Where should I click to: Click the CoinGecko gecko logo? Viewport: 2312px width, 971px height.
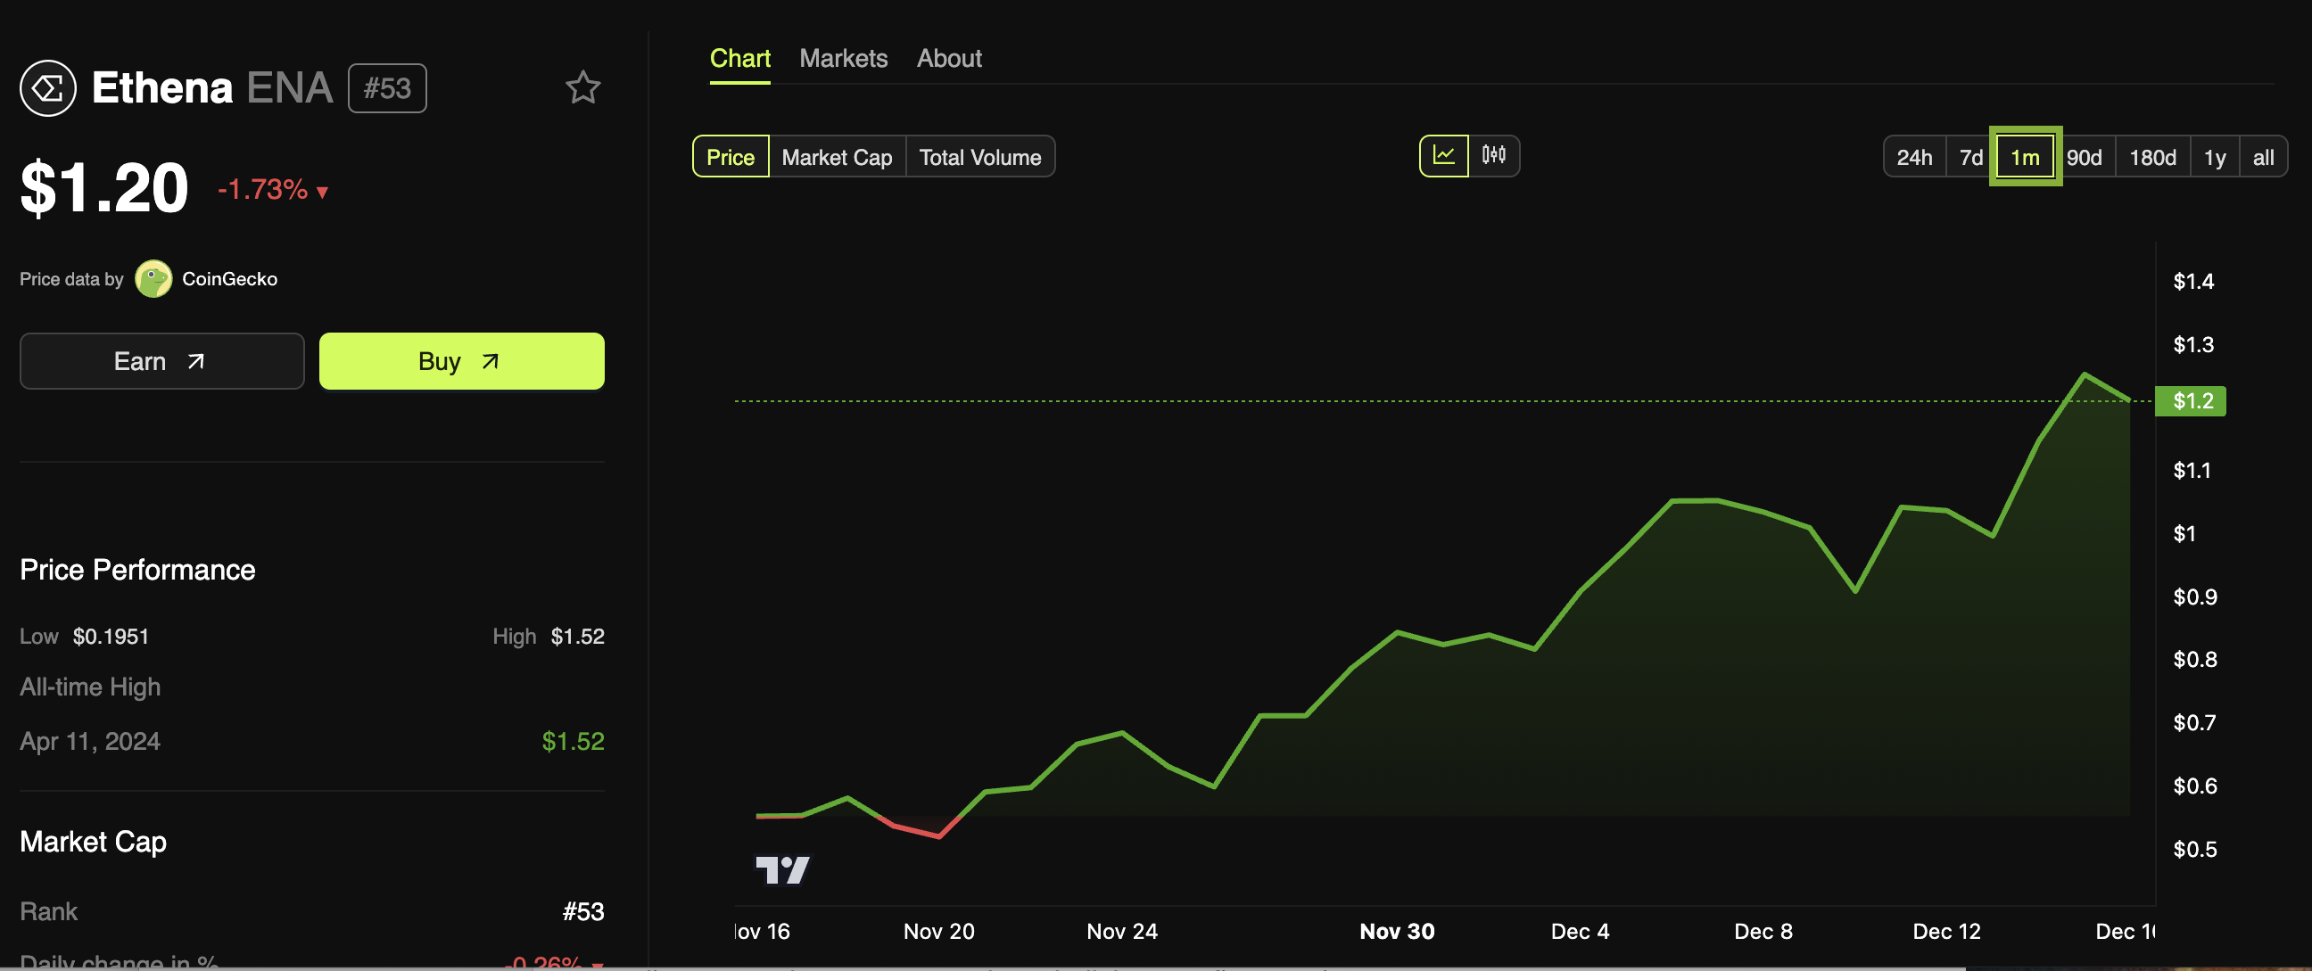coord(153,279)
